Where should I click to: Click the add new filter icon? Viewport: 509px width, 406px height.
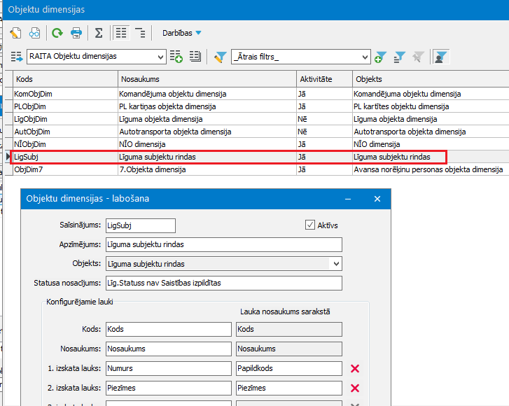(381, 57)
